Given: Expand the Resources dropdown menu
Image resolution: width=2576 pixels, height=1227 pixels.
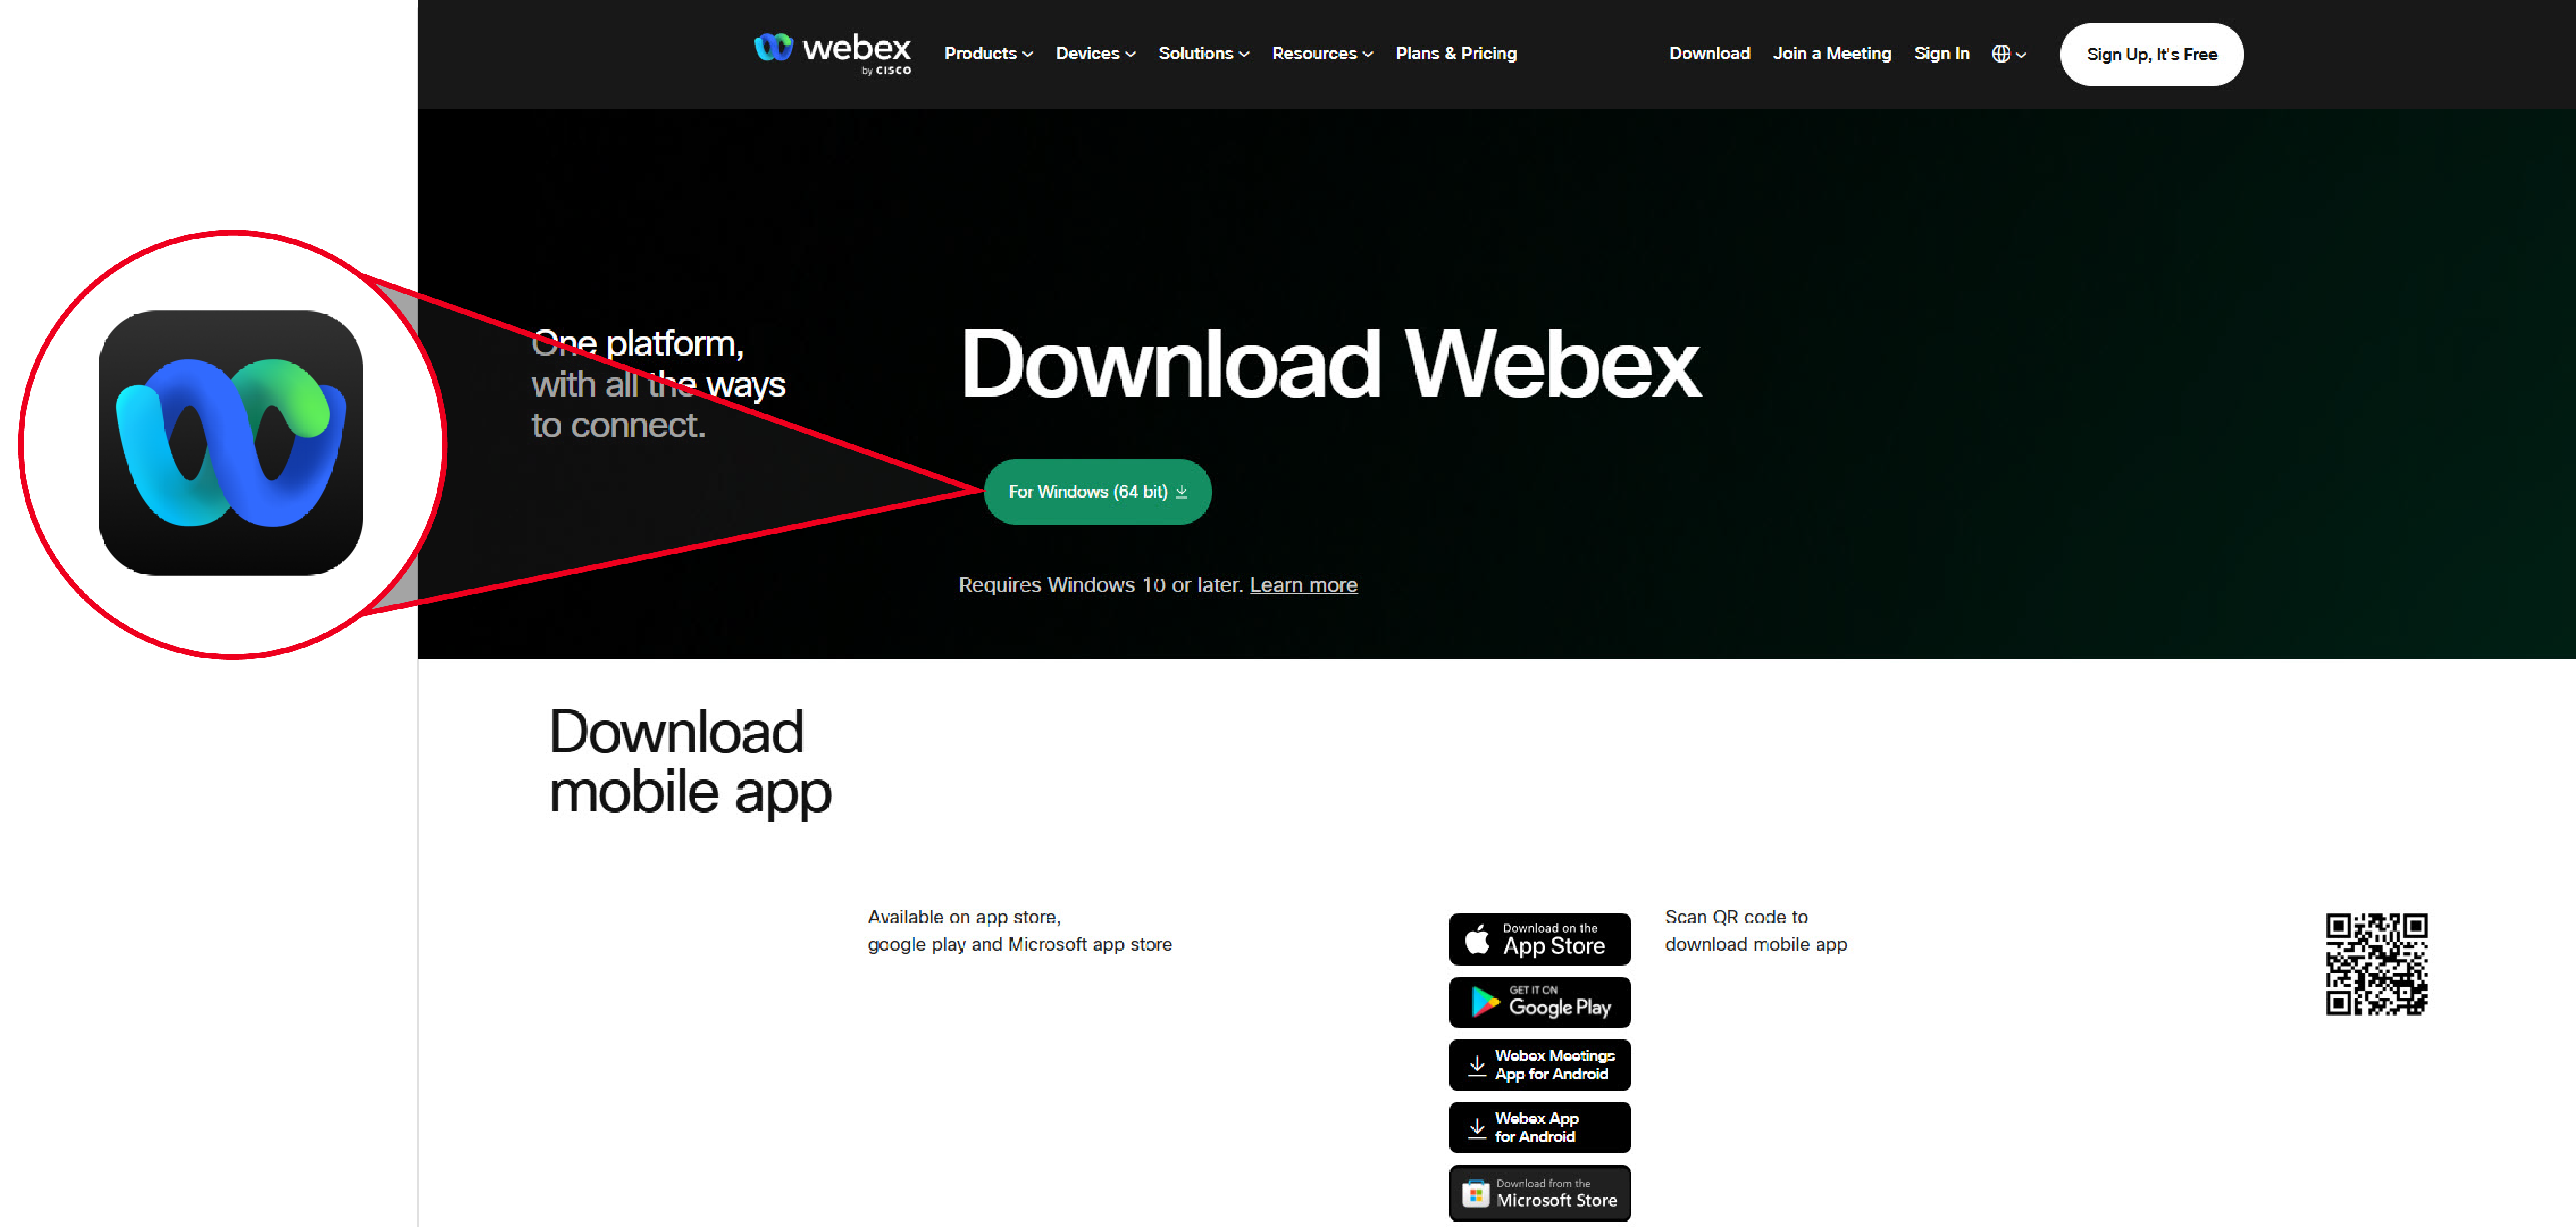Looking at the screenshot, I should tap(1322, 54).
